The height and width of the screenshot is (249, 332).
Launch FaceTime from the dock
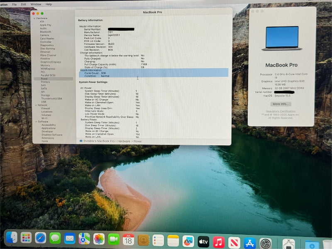coord(114,239)
